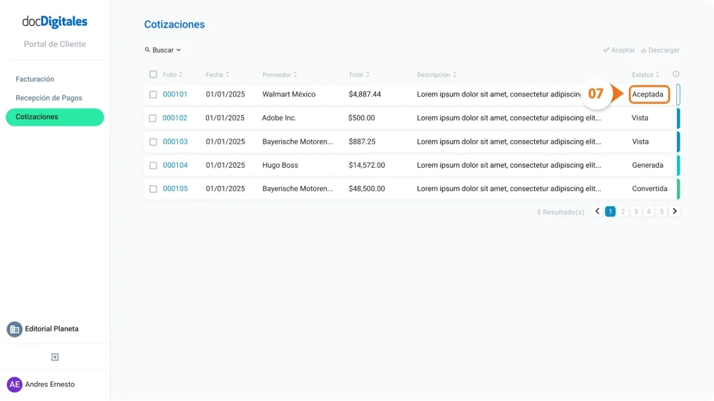The width and height of the screenshot is (714, 401).
Task: Check the checkbox for the Hugo Boss row
Action: 153,165
